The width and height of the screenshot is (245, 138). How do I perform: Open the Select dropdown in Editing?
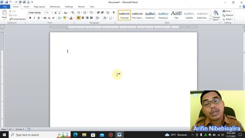click(228, 19)
